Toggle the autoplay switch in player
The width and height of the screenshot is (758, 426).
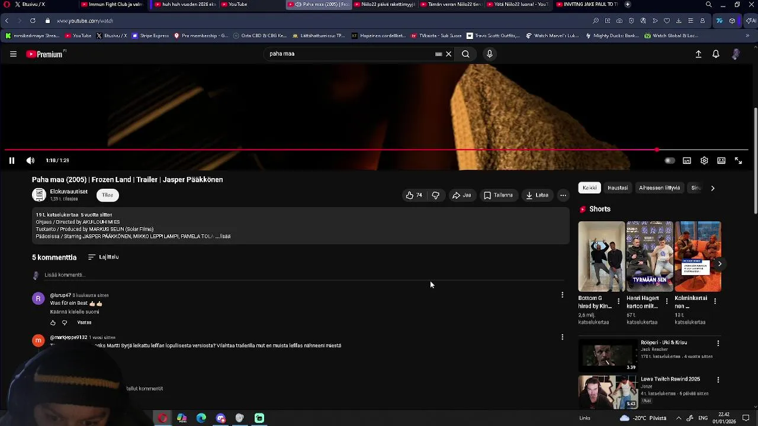click(x=669, y=160)
